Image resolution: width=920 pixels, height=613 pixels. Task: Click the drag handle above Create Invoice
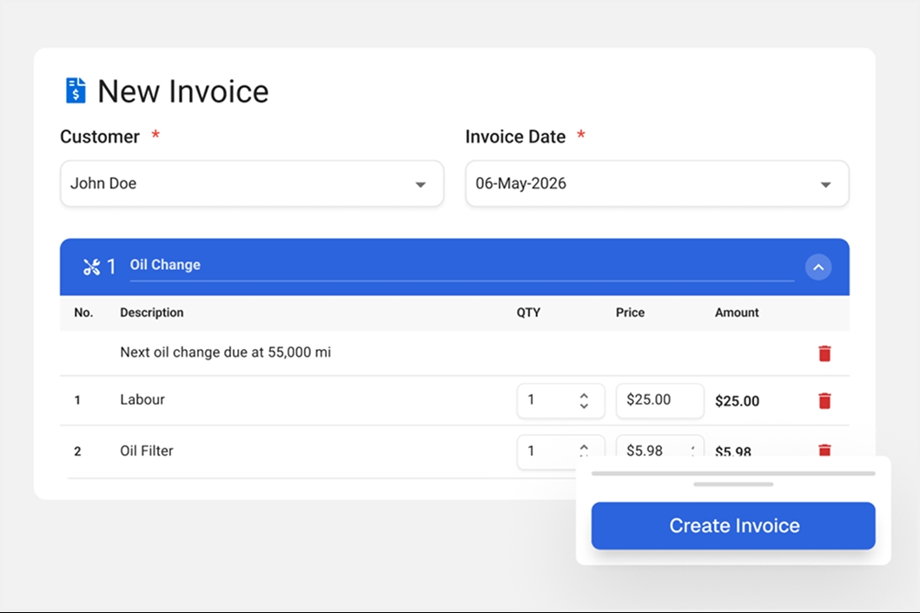(x=733, y=484)
